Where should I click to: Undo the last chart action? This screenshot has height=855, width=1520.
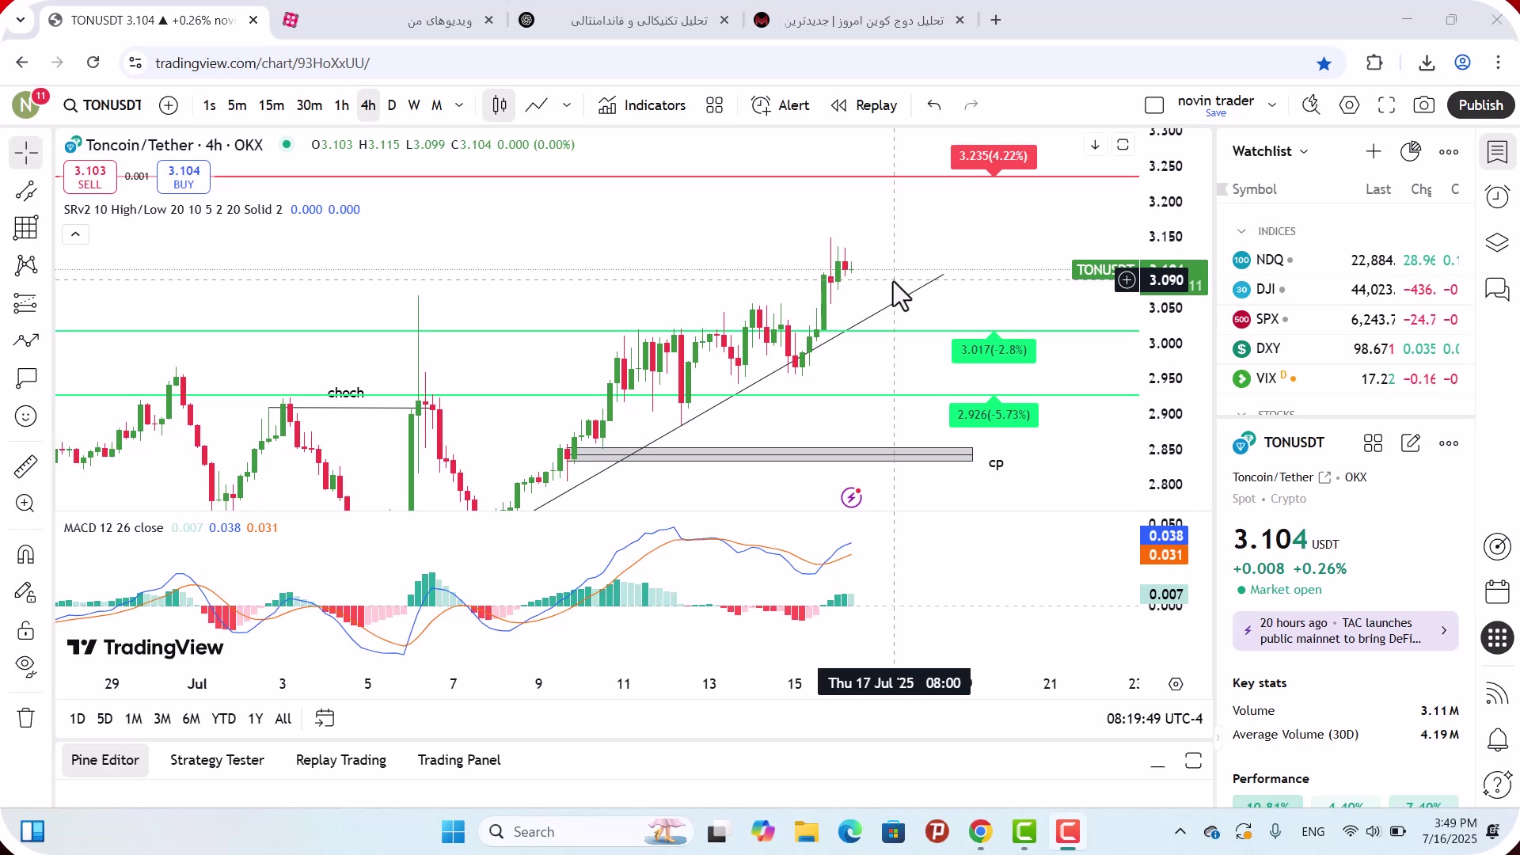click(934, 105)
